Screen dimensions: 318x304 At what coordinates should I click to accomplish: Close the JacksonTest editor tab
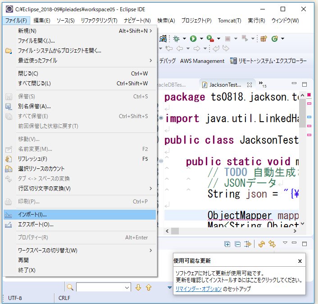click(x=250, y=85)
